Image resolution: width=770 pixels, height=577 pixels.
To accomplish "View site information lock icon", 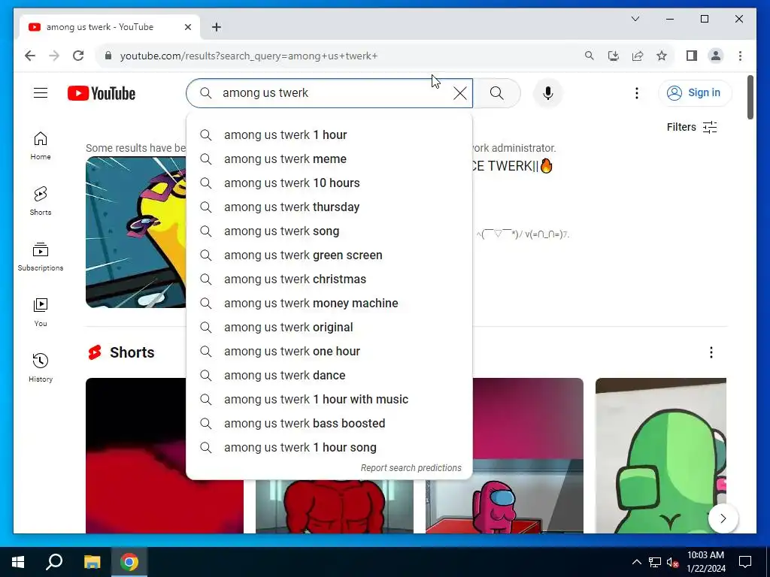I will click(x=108, y=56).
